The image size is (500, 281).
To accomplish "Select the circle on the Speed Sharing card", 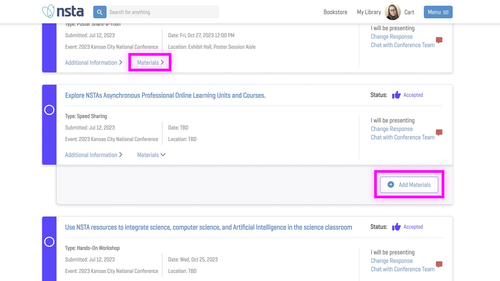I will [x=49, y=110].
